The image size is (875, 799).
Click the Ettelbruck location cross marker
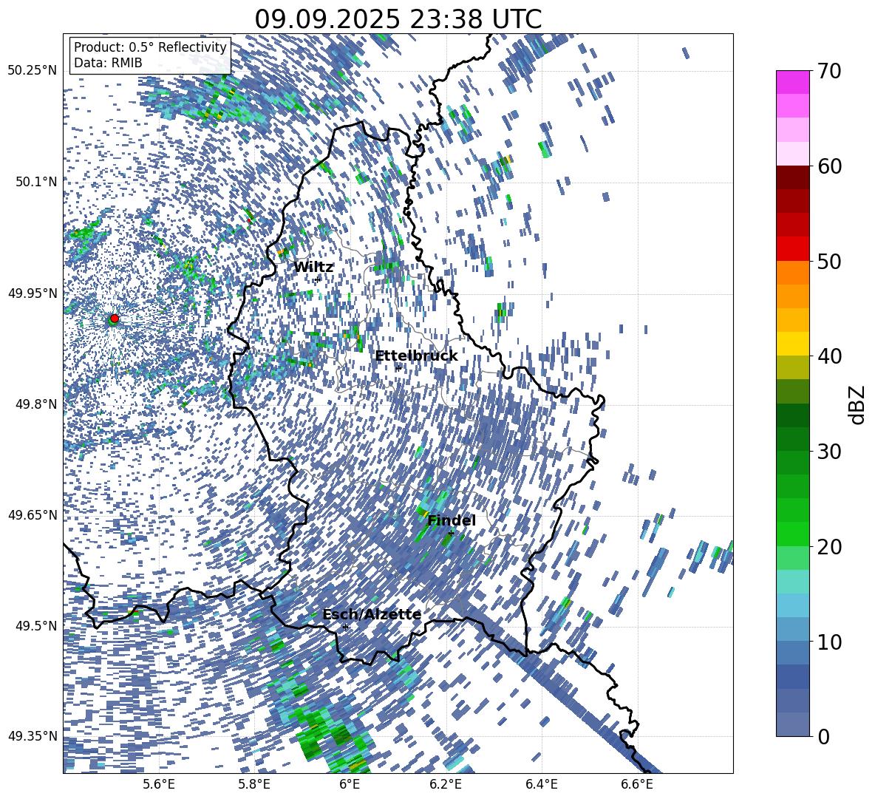tap(398, 368)
